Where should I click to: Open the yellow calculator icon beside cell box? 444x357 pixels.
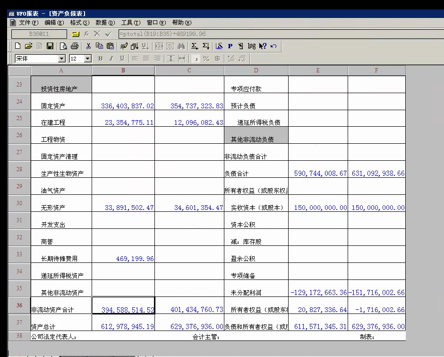click(76, 34)
